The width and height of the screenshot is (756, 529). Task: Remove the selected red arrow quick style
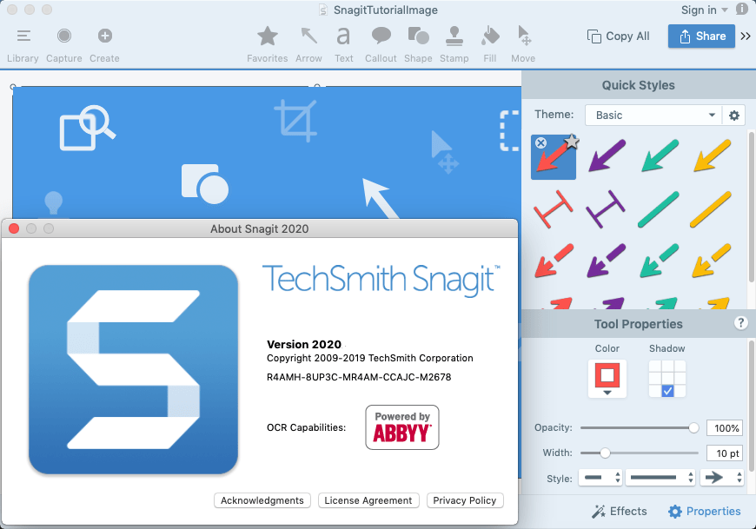[x=540, y=143]
